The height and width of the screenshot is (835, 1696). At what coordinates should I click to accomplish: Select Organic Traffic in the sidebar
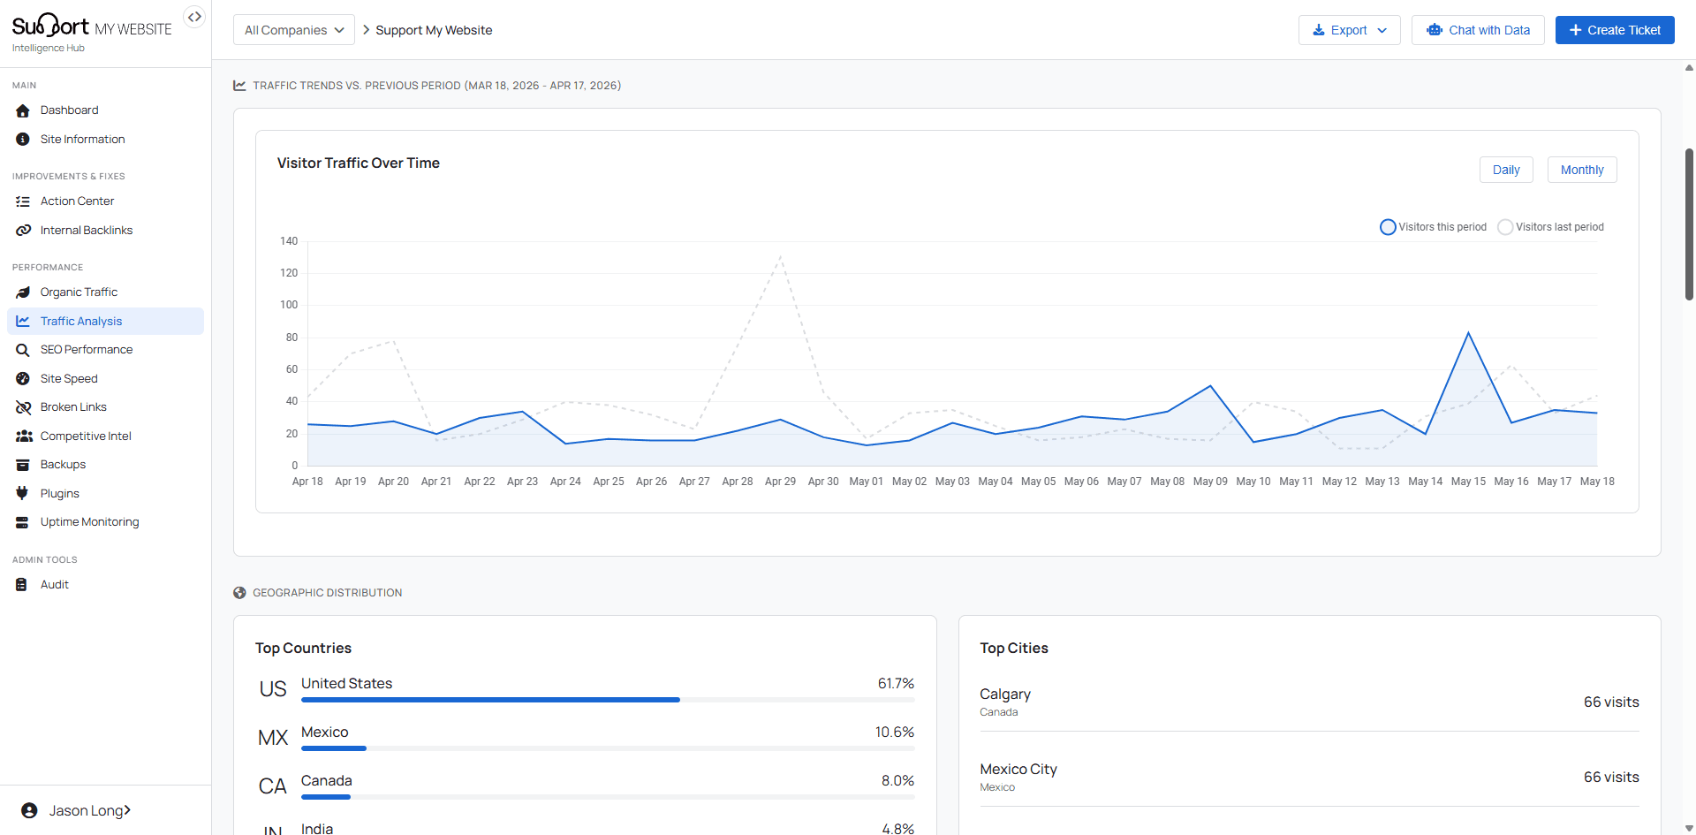[105, 292]
